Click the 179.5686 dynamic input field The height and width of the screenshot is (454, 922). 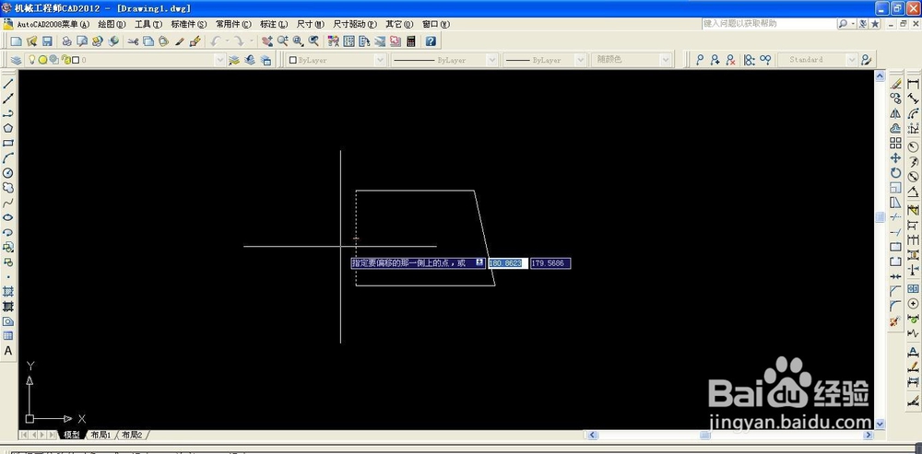coord(550,263)
